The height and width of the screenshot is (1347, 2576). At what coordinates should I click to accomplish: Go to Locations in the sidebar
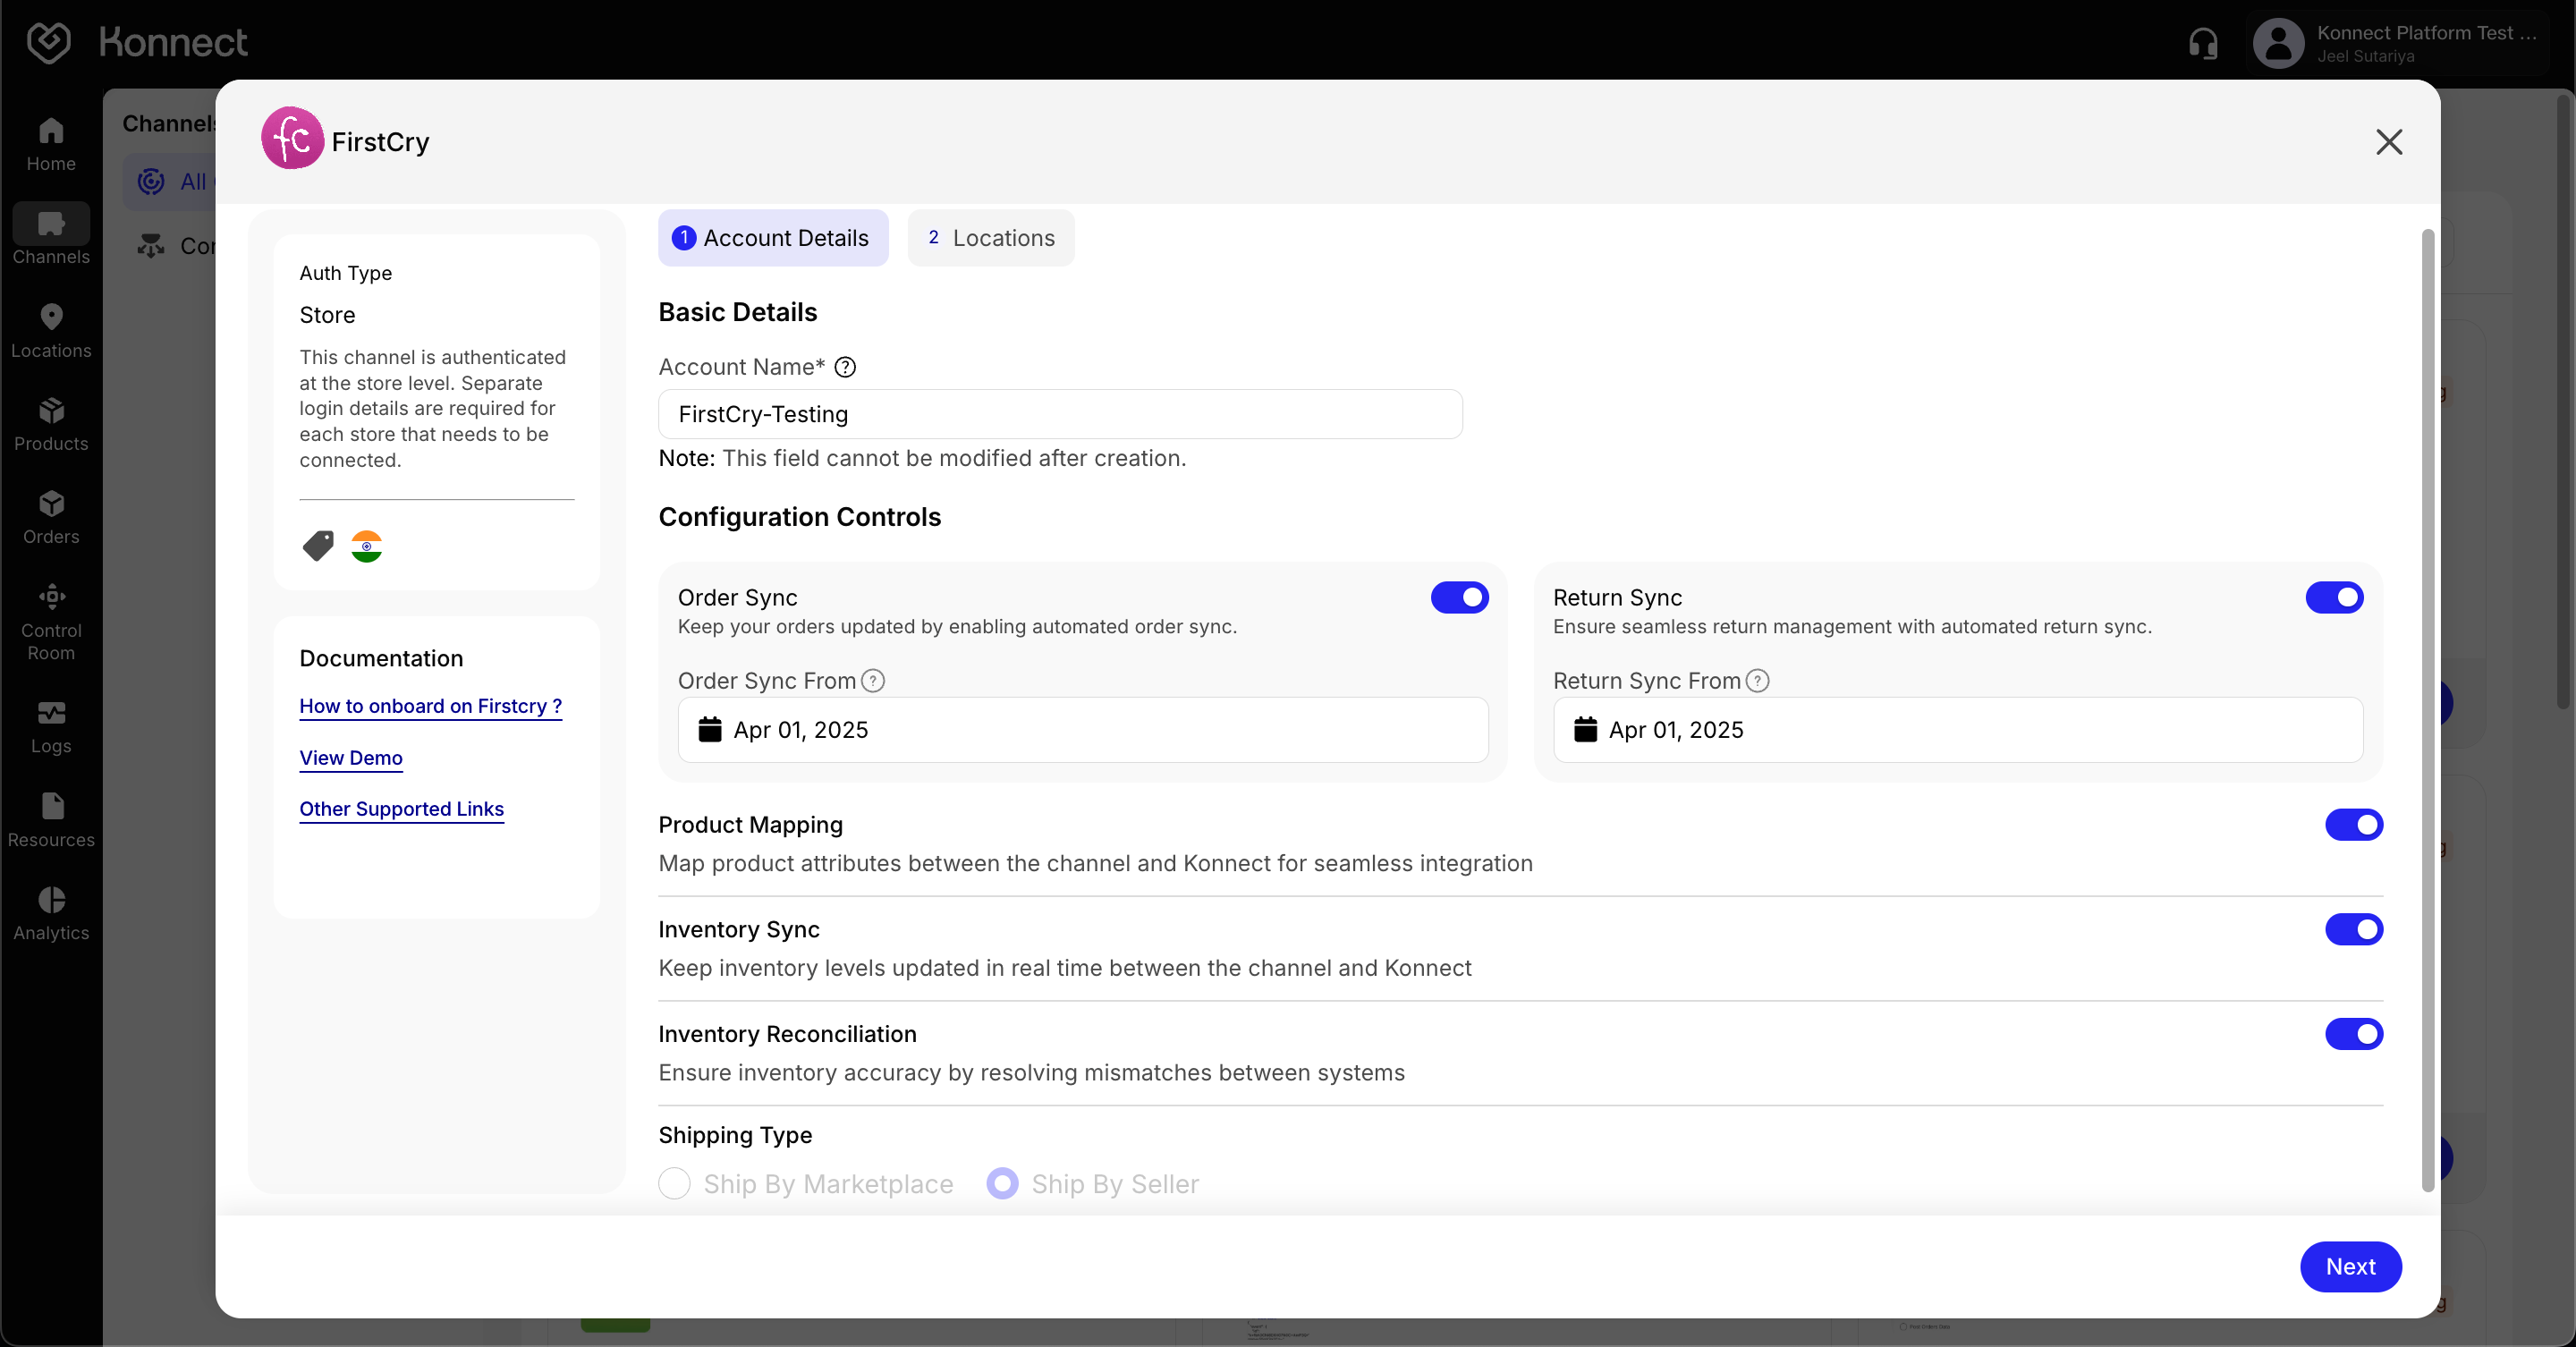coord(51,331)
